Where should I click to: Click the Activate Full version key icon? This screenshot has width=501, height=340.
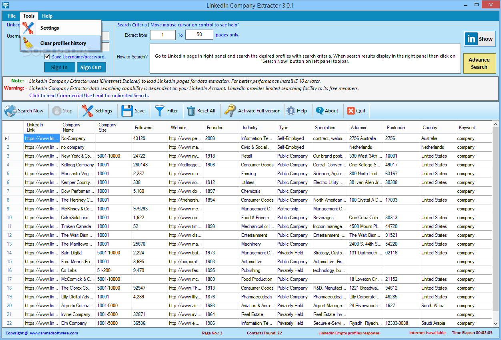coord(230,111)
